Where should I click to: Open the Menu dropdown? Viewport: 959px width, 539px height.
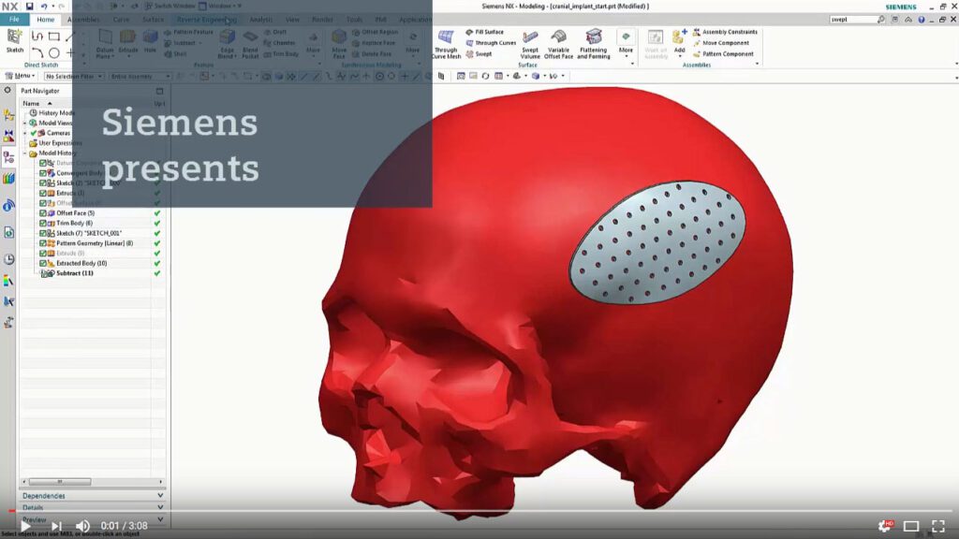coord(21,76)
